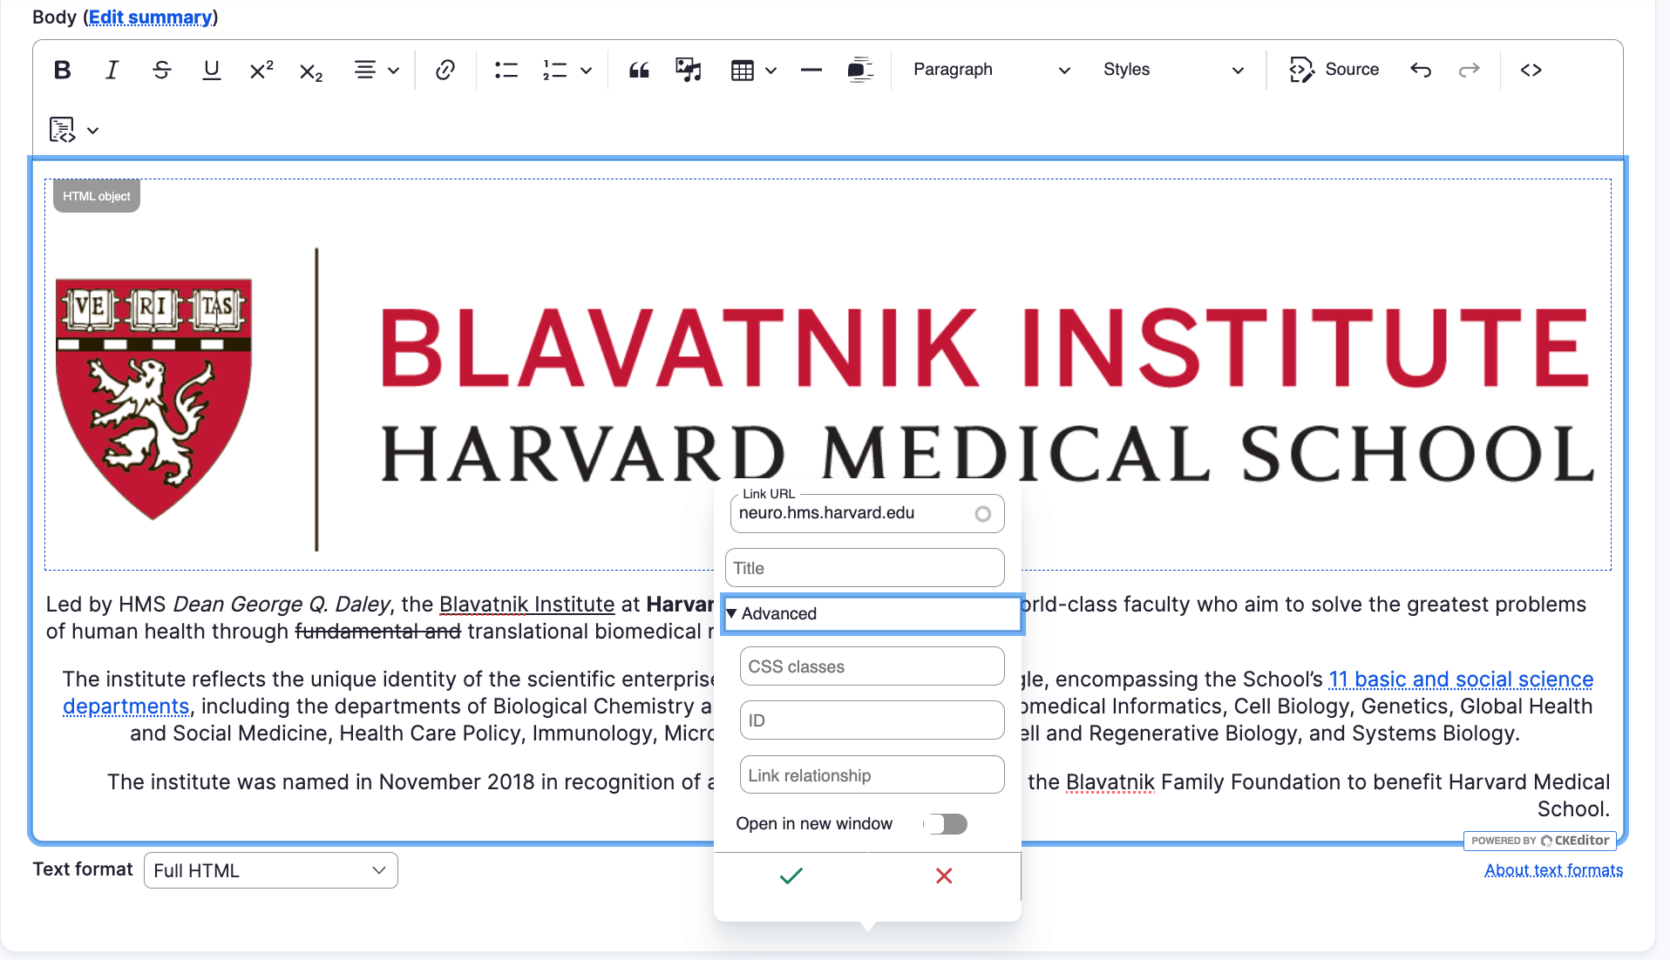Insert a numbered list
1670x960 pixels.
click(554, 70)
